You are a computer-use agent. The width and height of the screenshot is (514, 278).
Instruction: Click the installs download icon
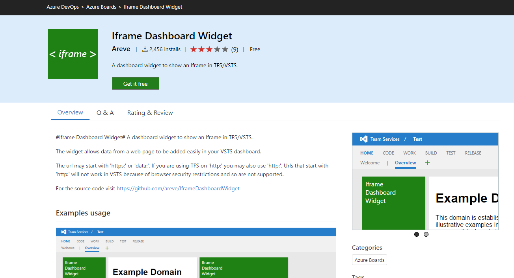[x=145, y=49]
